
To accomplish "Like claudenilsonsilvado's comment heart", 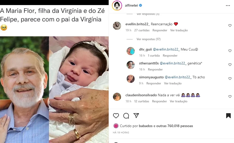I will (230, 97).
